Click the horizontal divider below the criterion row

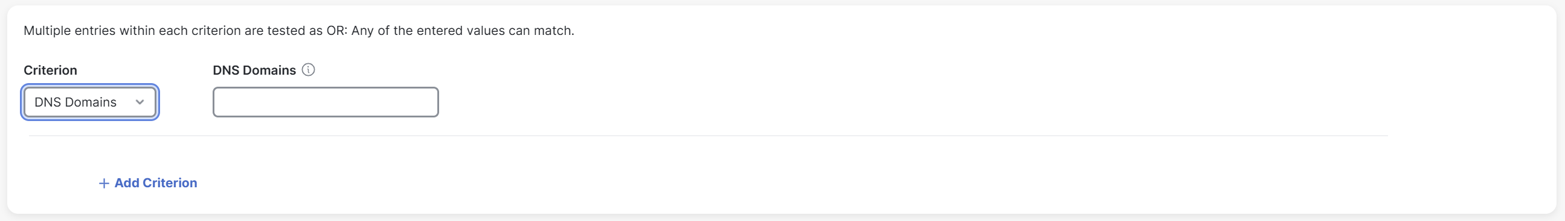point(709,135)
